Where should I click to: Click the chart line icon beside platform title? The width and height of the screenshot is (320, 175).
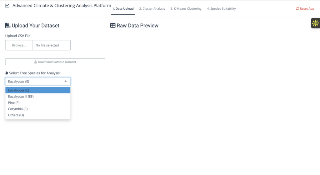(x=7, y=6)
